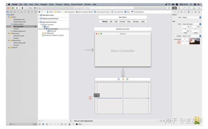Click the Run button in Xcode toolbar
208x129 pixels.
tap(17, 8)
